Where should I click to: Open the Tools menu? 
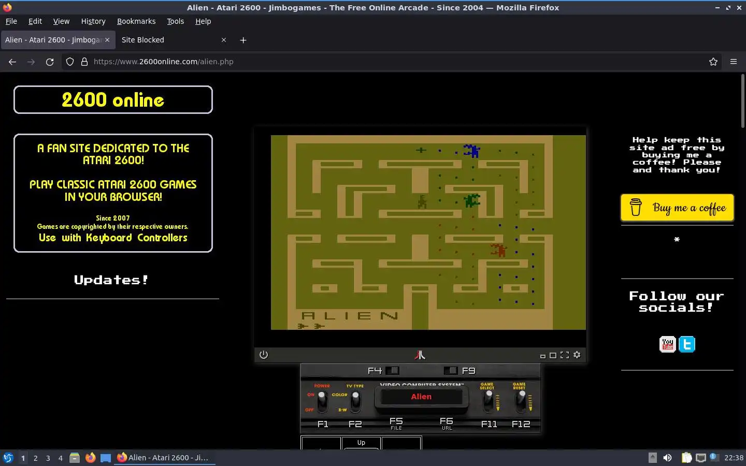[x=175, y=21]
